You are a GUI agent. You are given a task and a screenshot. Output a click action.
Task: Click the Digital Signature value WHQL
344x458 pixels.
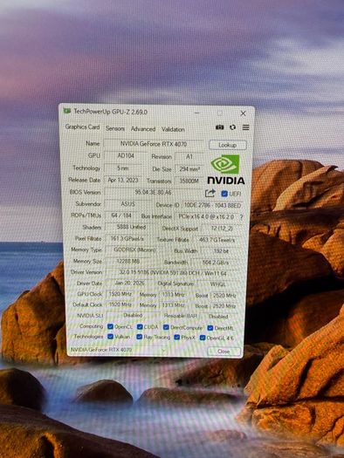click(x=217, y=284)
